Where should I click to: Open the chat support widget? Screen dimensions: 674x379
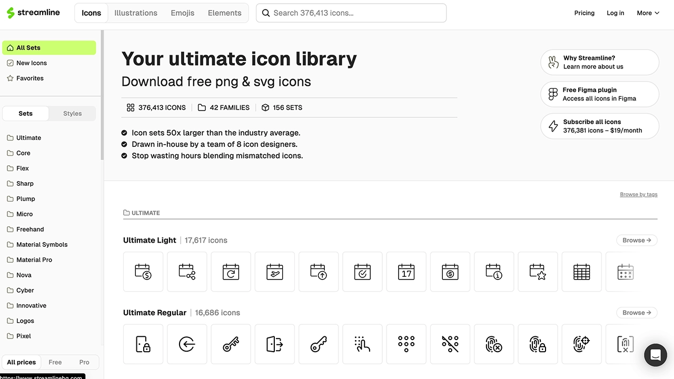tap(656, 355)
